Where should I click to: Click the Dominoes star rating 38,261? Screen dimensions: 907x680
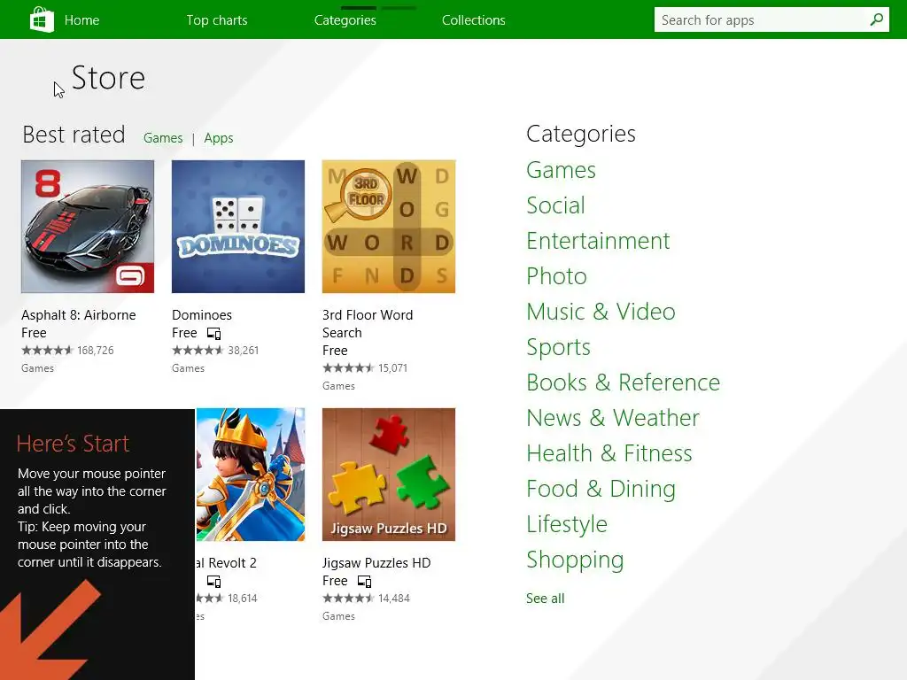[x=198, y=351]
